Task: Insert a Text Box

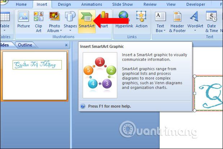Action: (x=160, y=22)
